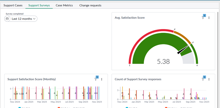Open three-dot menu on Count of Support Survey responses
The width and height of the screenshot is (220, 108).
pos(209,79)
